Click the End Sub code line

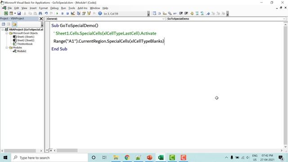click(x=59, y=49)
